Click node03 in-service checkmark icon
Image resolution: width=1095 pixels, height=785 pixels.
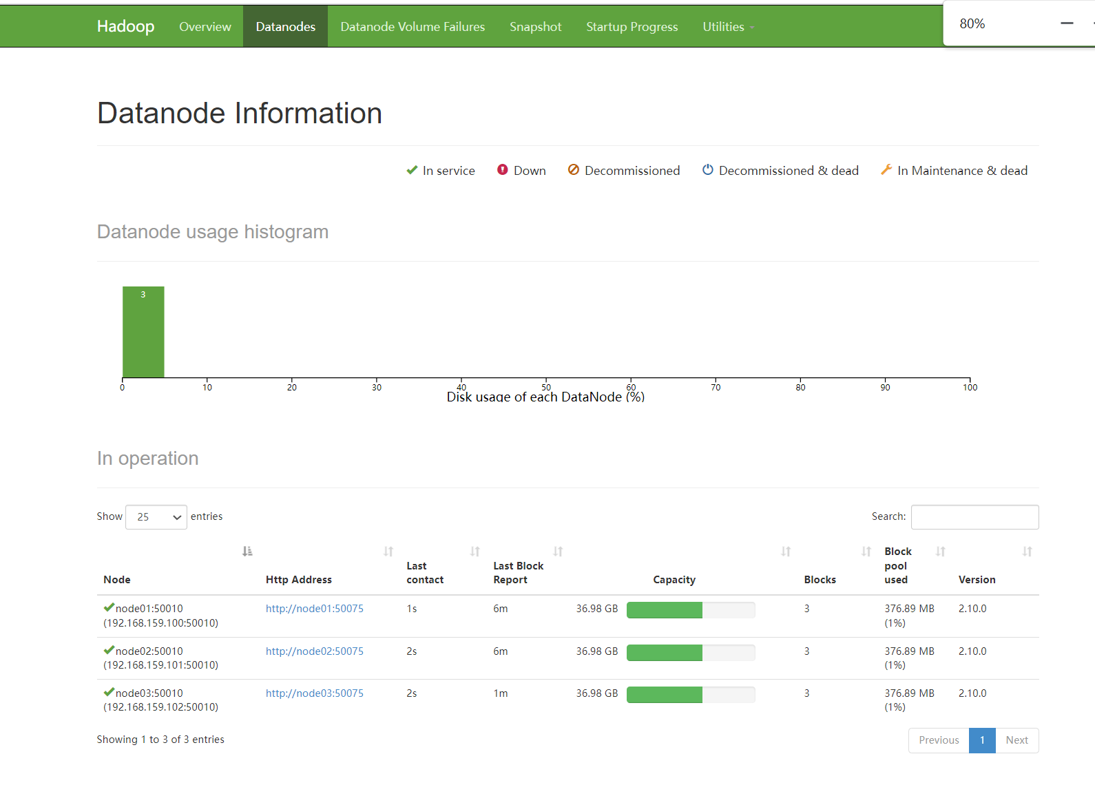point(109,692)
